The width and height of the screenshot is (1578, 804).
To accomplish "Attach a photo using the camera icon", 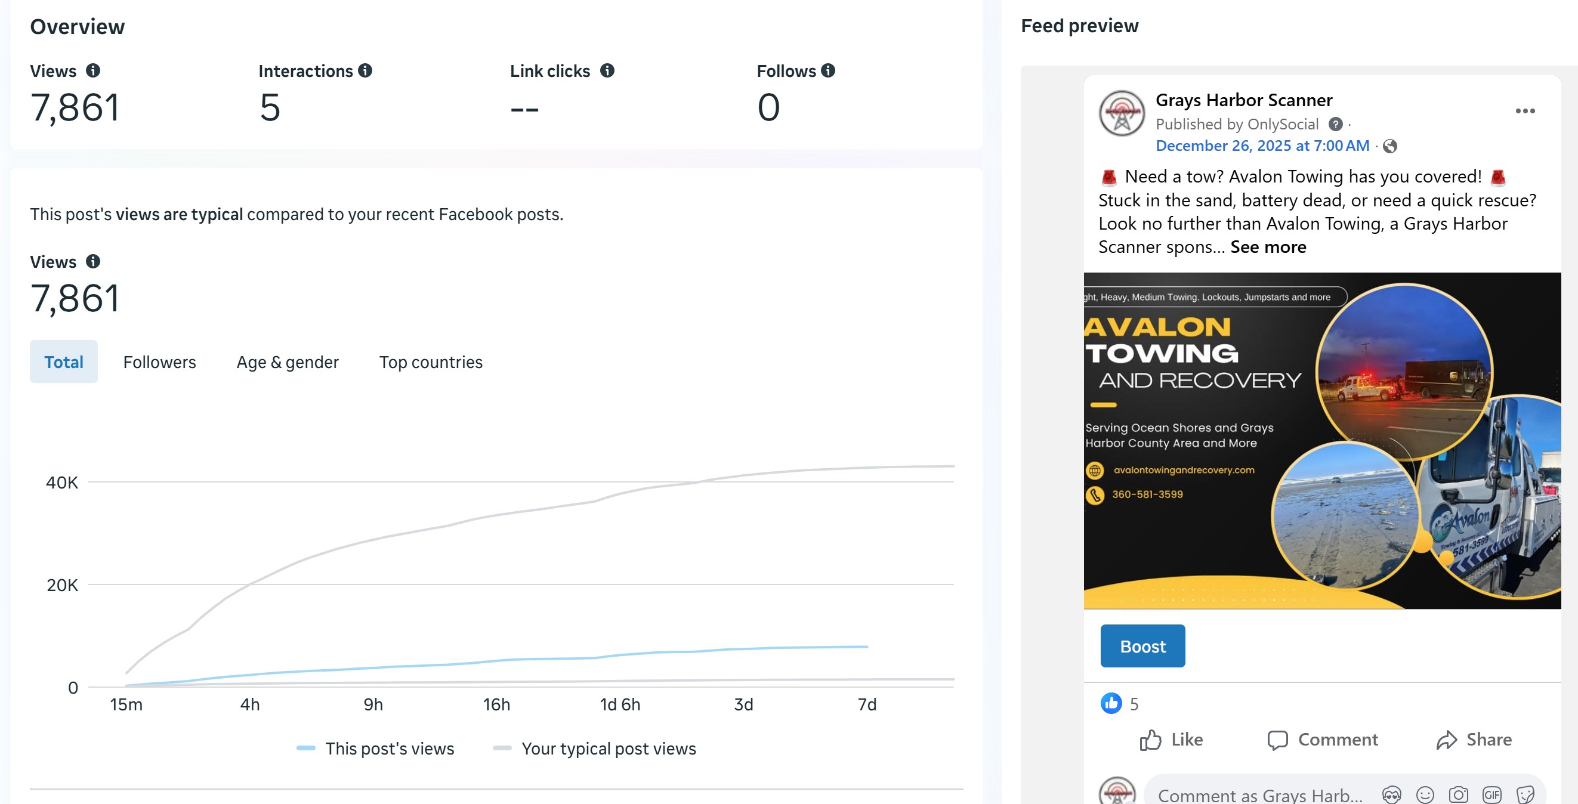I will coord(1458,795).
